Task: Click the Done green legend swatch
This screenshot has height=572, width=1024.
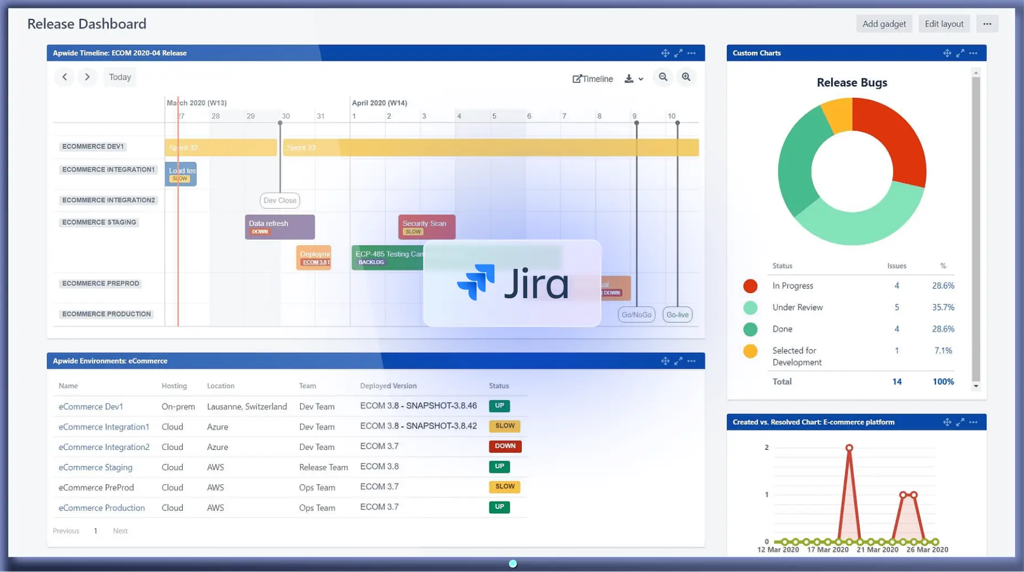Action: (750, 330)
